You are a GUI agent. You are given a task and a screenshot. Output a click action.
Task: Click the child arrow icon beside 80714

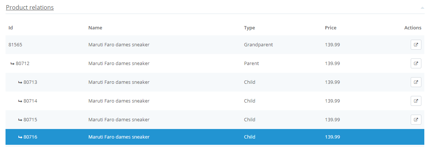click(x=20, y=101)
